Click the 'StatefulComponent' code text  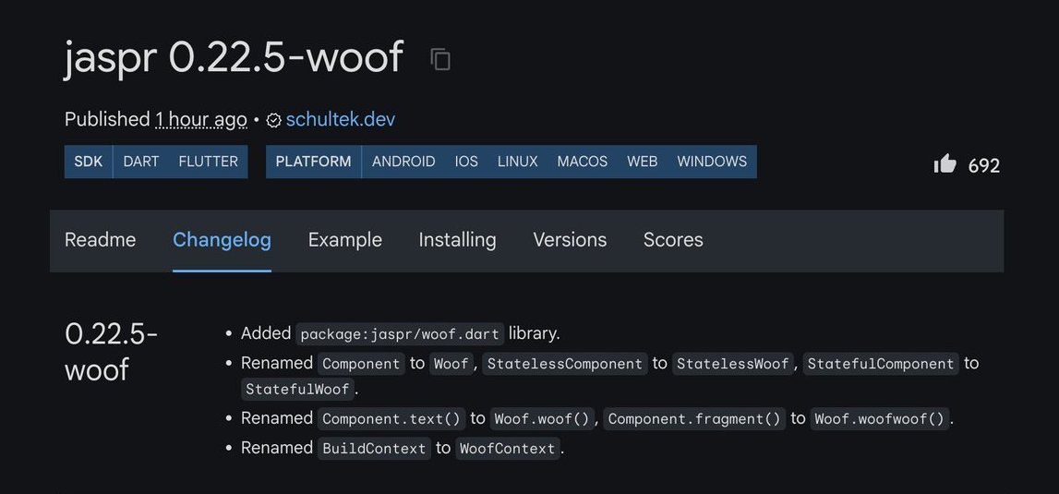pyautogui.click(x=881, y=364)
